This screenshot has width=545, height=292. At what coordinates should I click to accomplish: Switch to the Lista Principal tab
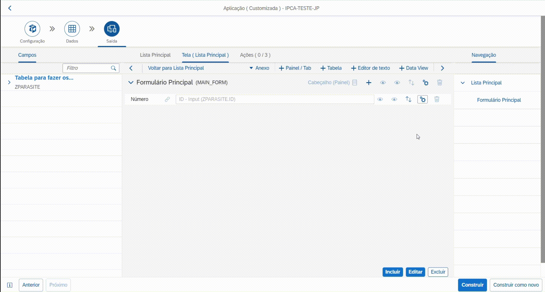(x=155, y=55)
